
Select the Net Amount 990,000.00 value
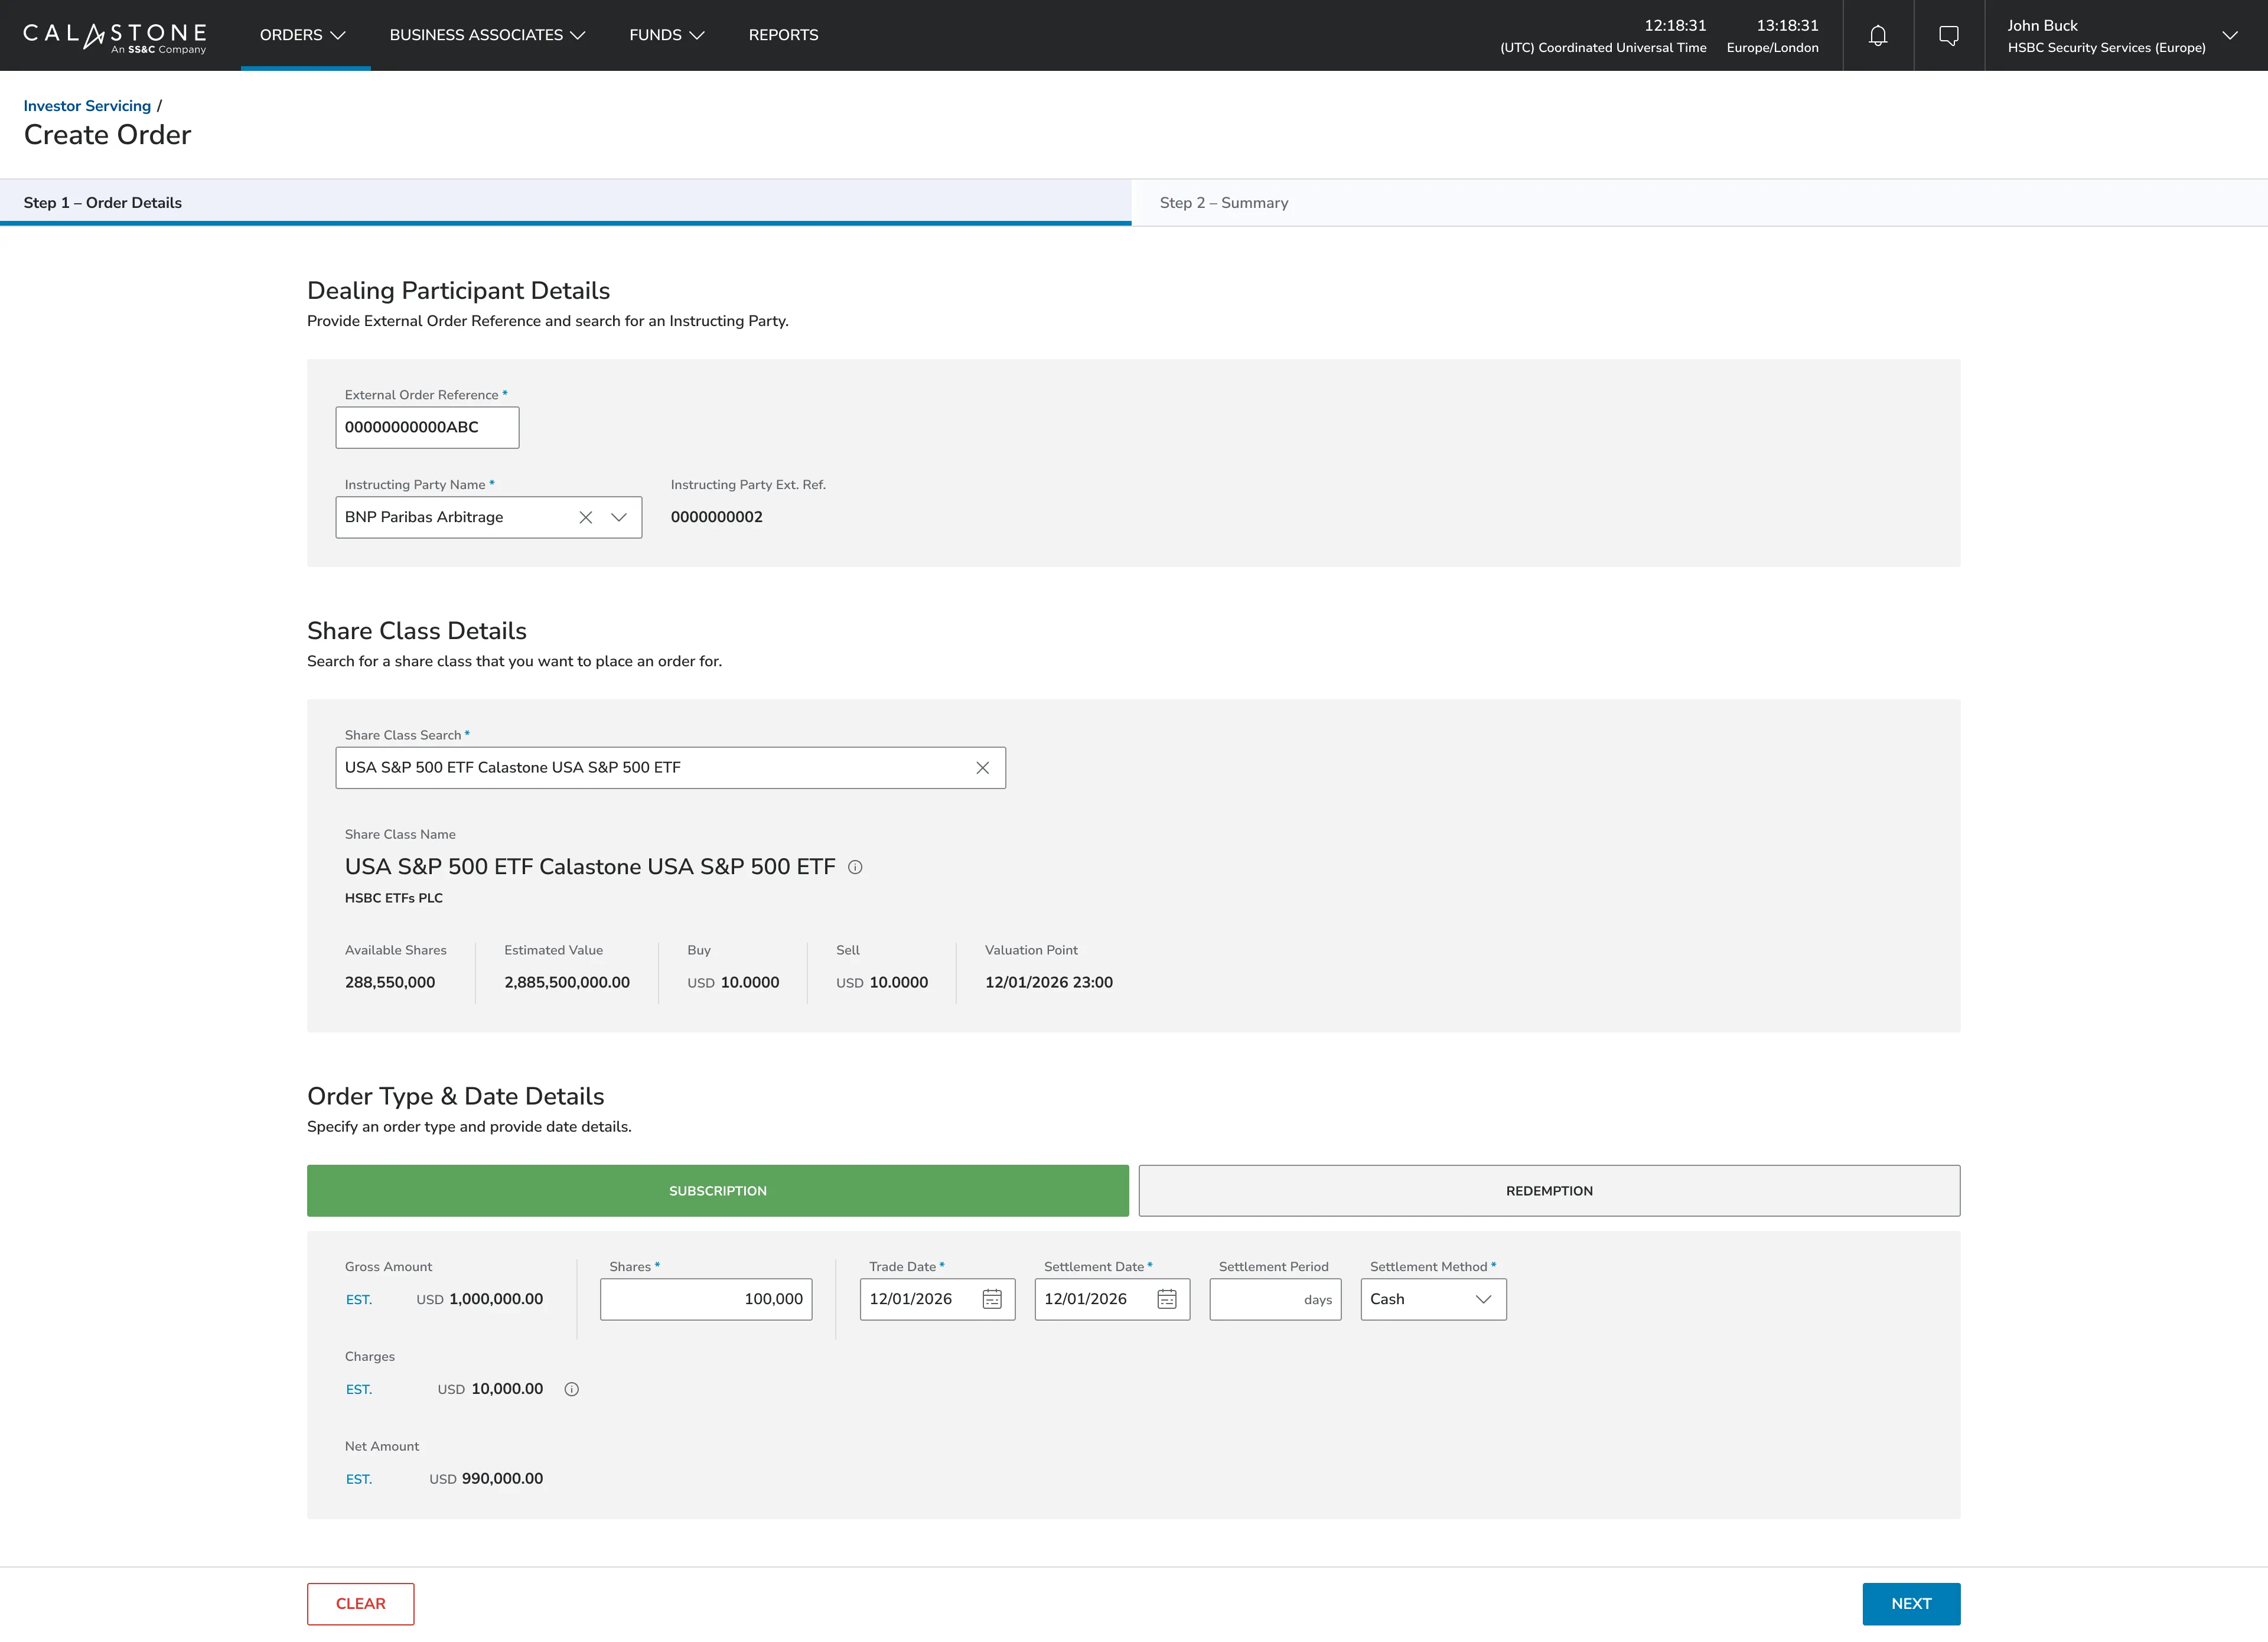(x=502, y=1479)
